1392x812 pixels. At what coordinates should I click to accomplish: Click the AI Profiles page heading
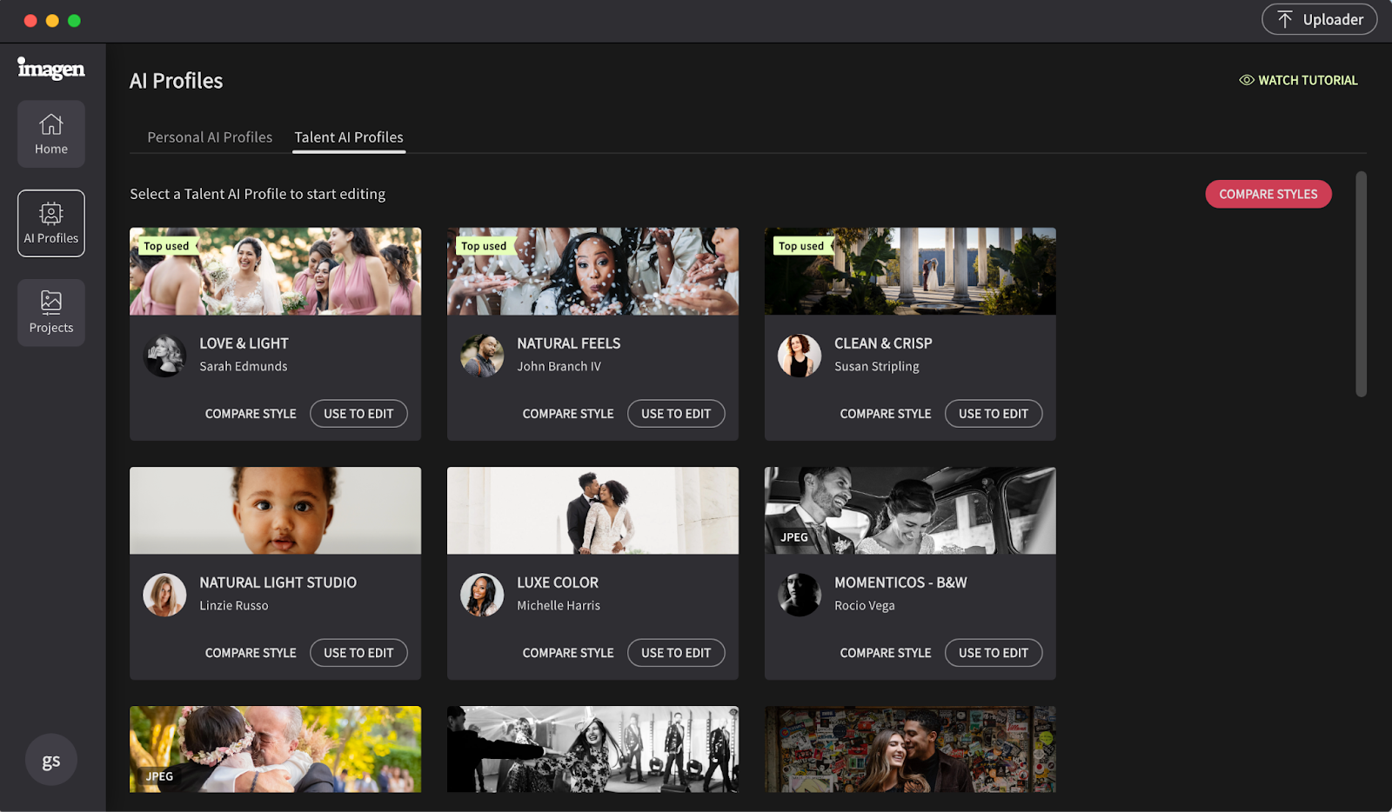177,81
